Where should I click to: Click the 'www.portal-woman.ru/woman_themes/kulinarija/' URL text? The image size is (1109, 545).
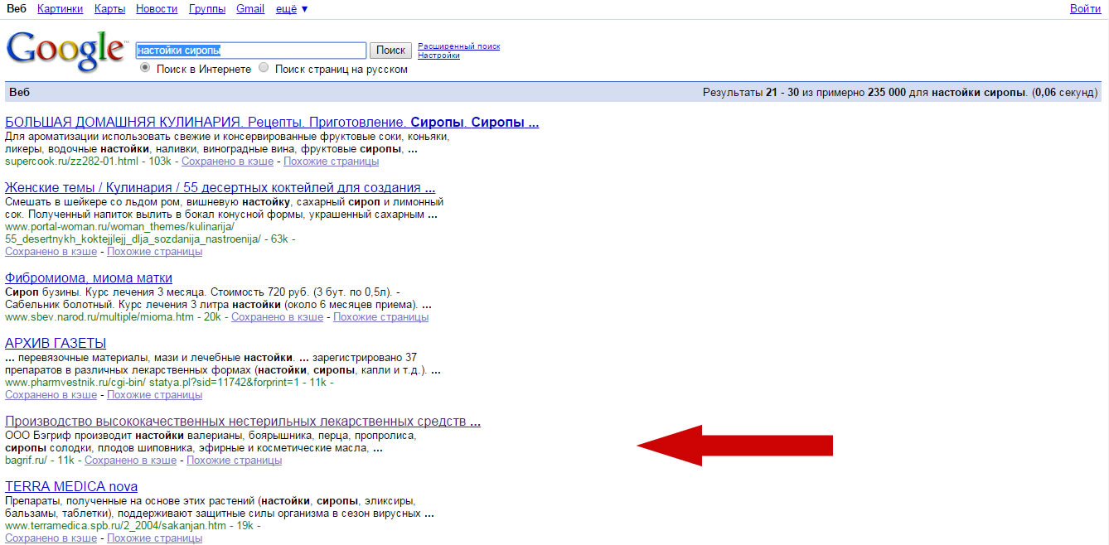[x=120, y=226]
